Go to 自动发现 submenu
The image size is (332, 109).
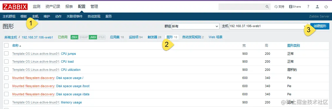[94, 16]
